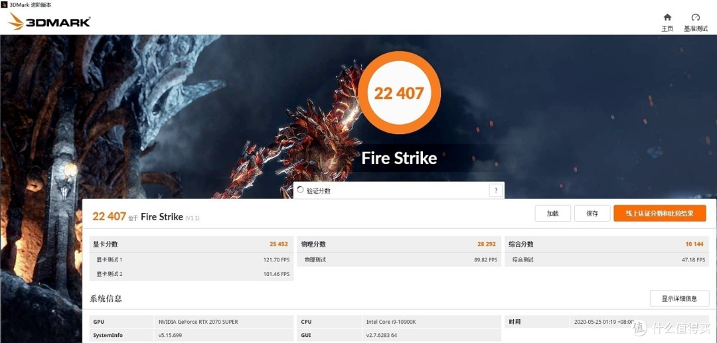Click the 加载 (Load) button
This screenshot has width=717, height=343.
(553, 213)
